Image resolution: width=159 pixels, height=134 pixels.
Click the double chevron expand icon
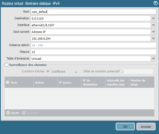pos(76,72)
